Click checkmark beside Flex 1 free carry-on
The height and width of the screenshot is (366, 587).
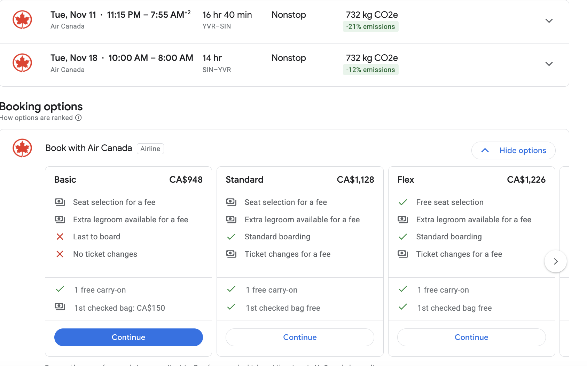403,289
